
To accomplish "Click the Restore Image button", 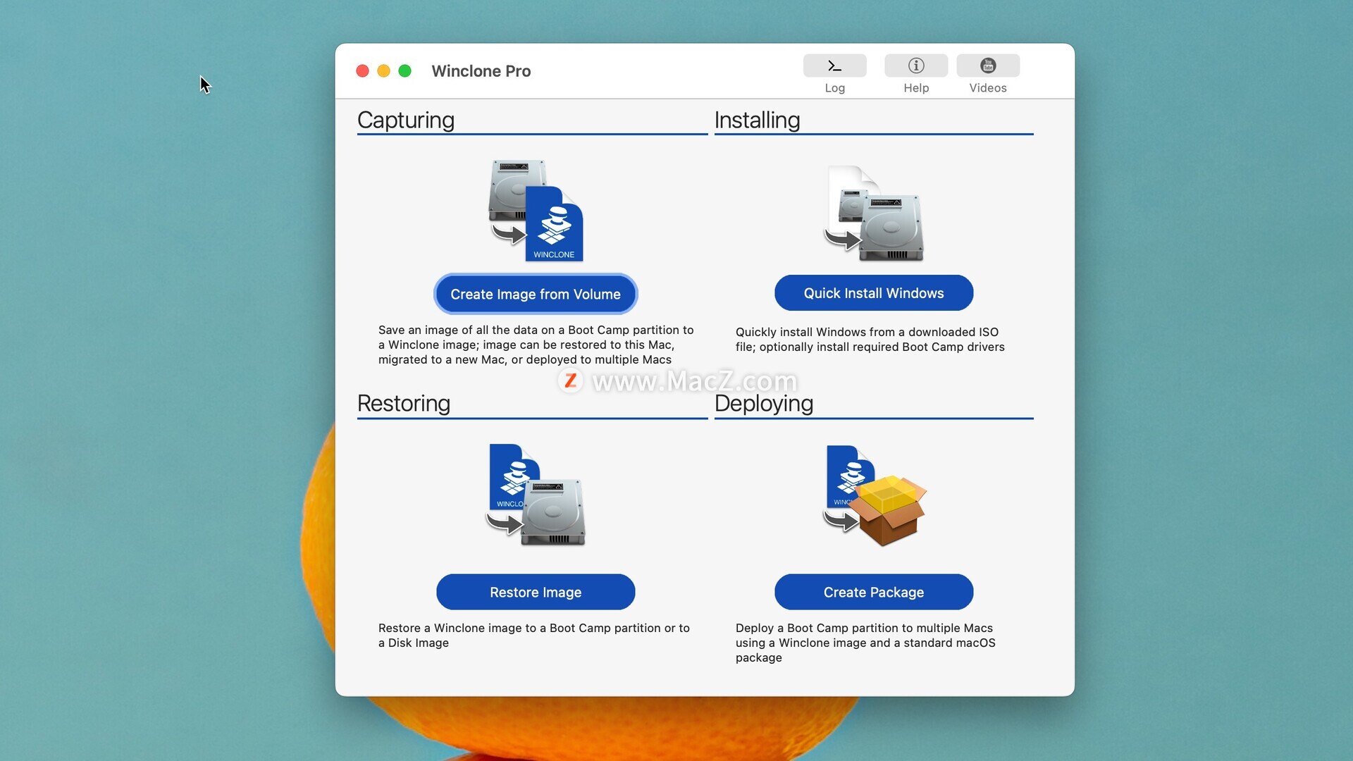I will tap(536, 592).
